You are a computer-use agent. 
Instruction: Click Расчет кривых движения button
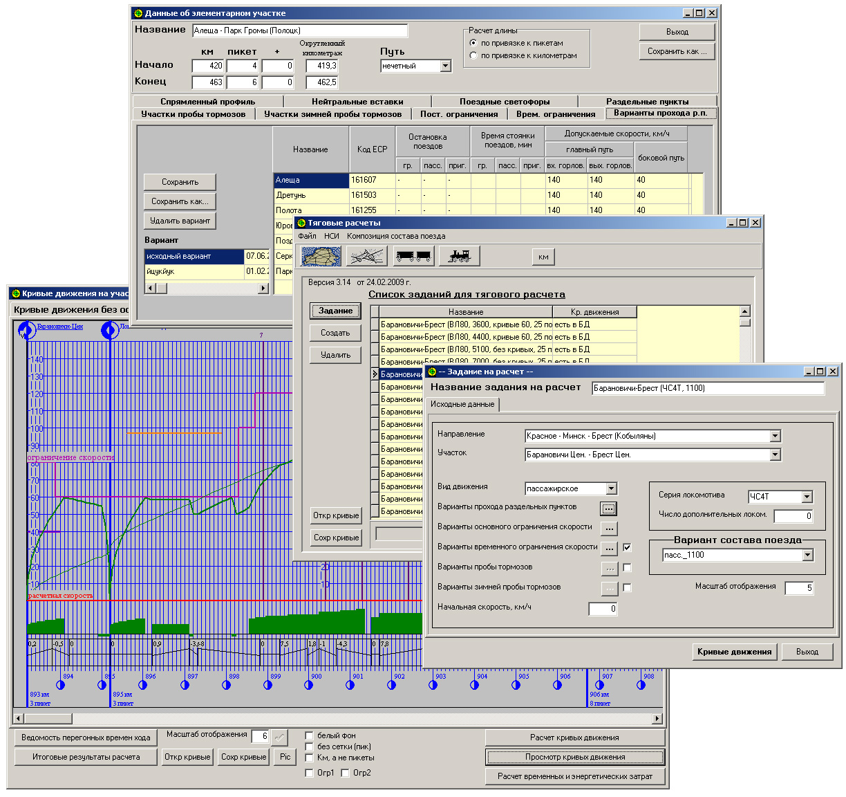pos(574,738)
